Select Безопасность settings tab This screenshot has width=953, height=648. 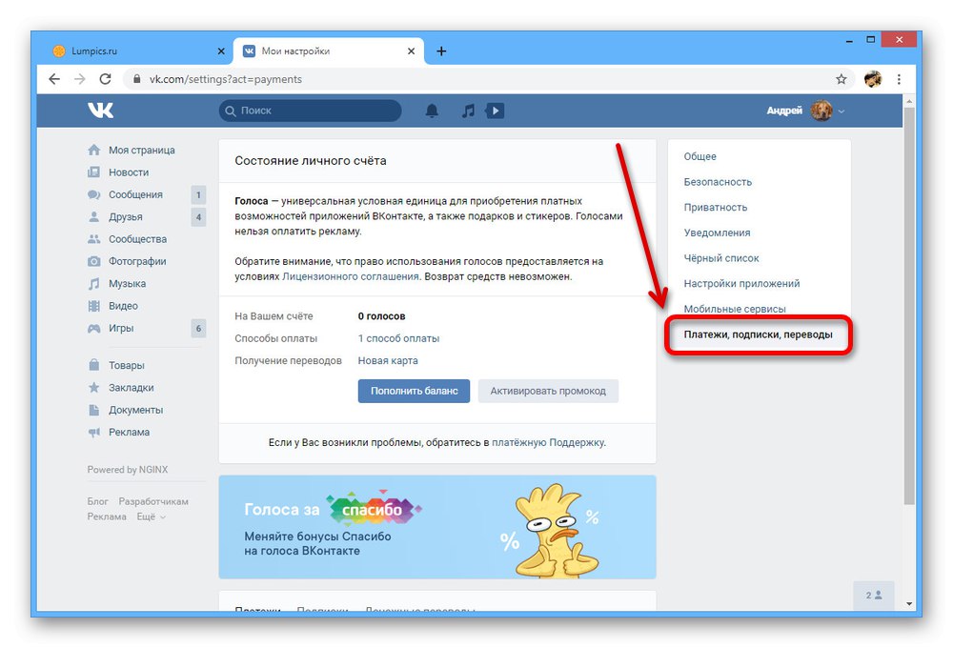(718, 182)
